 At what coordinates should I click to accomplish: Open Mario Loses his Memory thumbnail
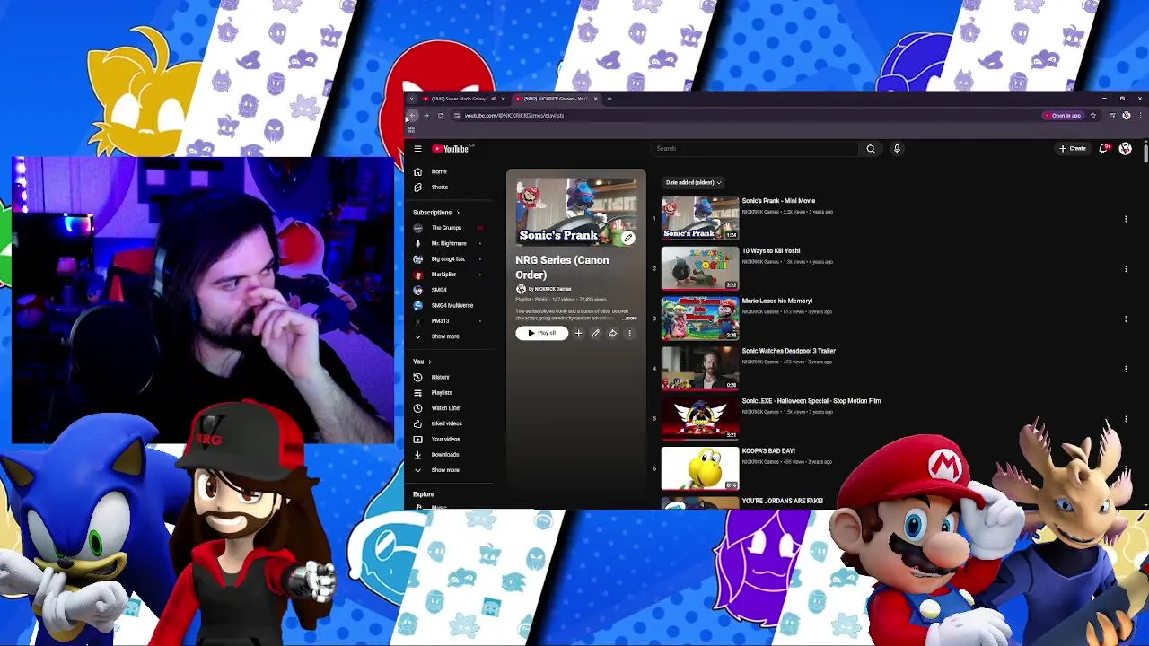[700, 319]
